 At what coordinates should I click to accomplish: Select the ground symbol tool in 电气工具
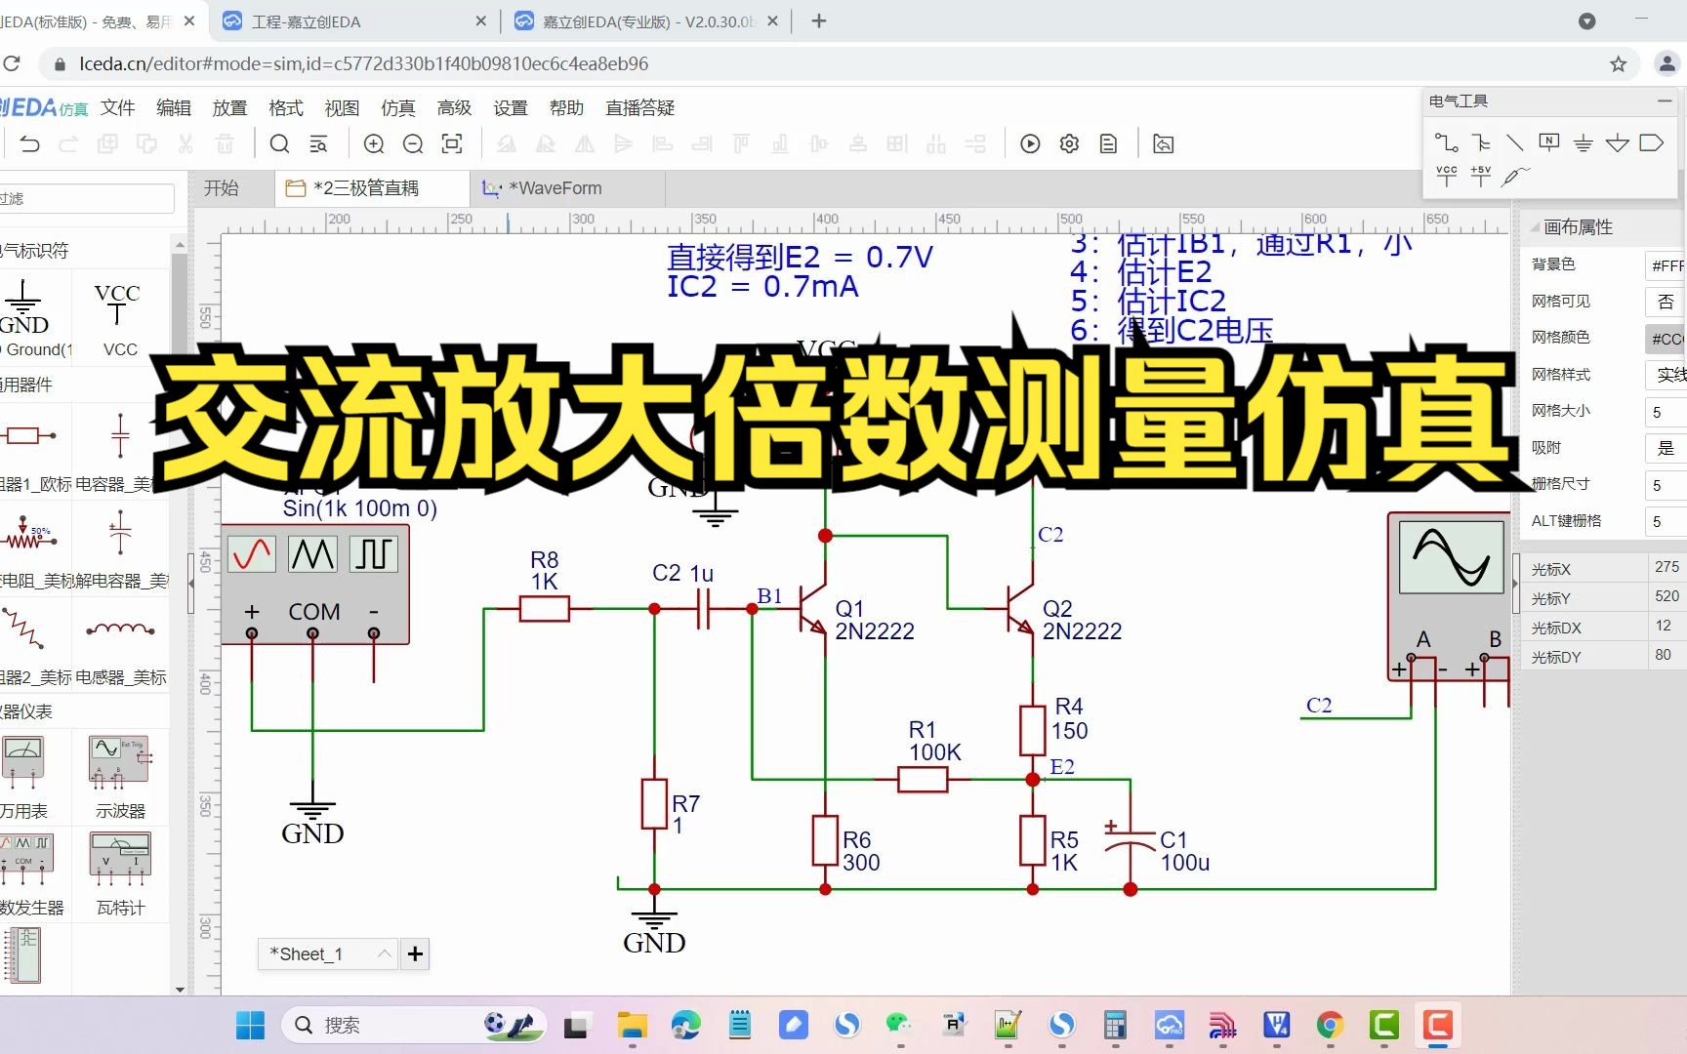1584,143
